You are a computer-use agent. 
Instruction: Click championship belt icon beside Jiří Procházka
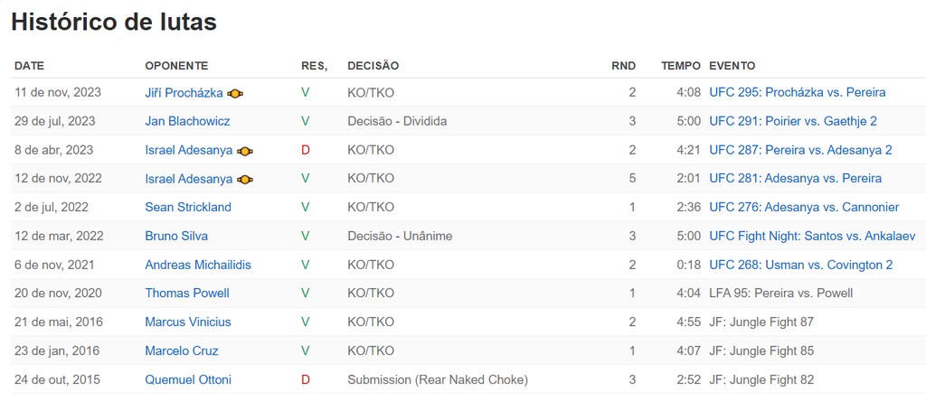click(x=235, y=93)
